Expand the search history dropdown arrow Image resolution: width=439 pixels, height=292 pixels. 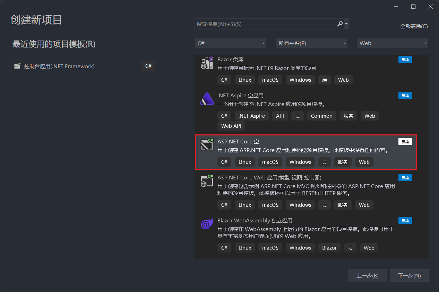click(x=346, y=24)
